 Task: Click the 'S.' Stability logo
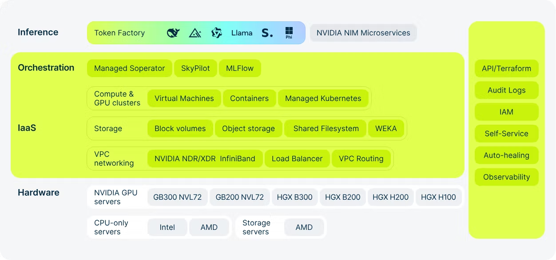click(x=267, y=33)
